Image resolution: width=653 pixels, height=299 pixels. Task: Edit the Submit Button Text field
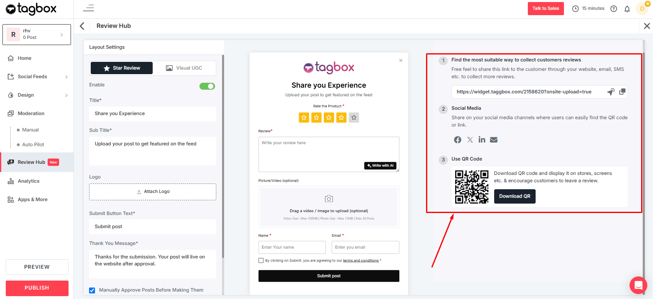point(153,227)
